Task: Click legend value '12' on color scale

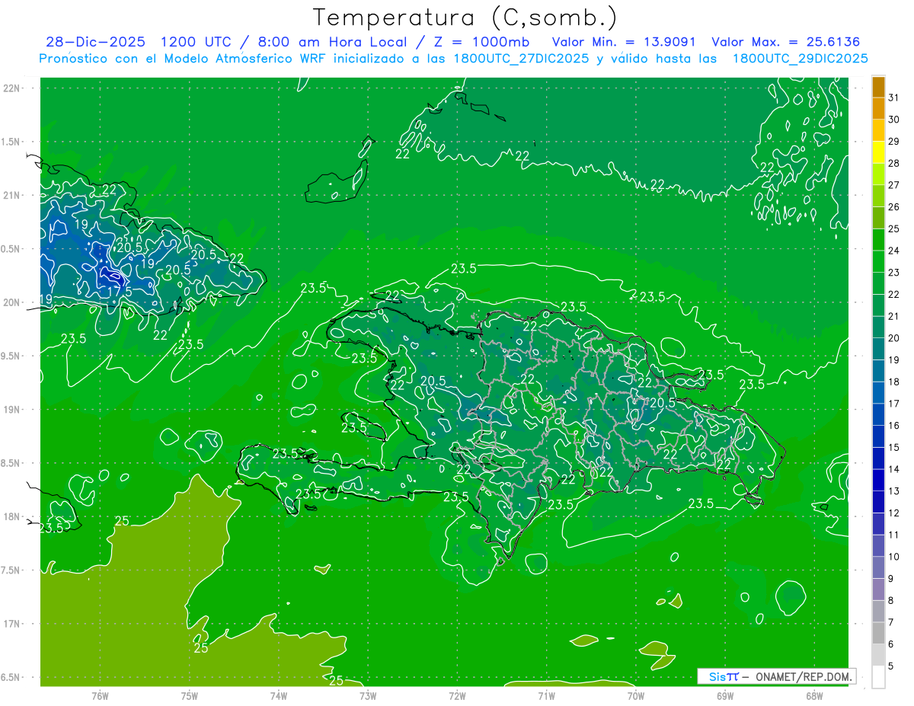Action: click(x=893, y=513)
